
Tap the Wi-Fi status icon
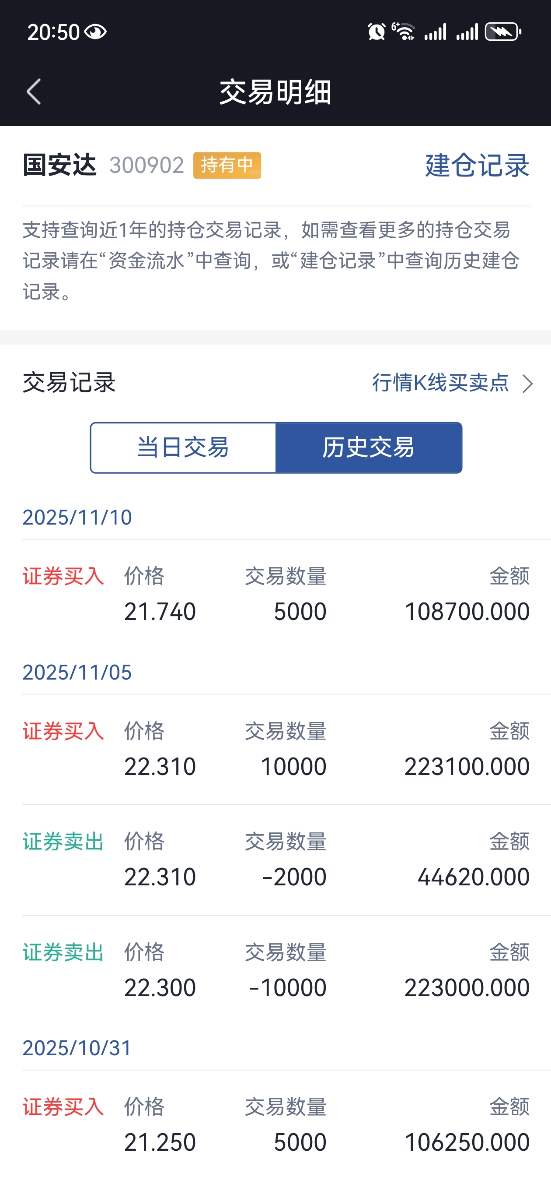point(404,32)
